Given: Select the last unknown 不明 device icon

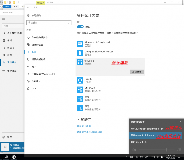Looking at the screenshot, I should pyautogui.click(x=80, y=108).
